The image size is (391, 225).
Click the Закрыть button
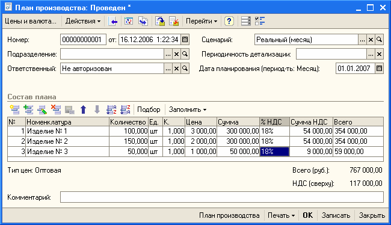click(372, 215)
